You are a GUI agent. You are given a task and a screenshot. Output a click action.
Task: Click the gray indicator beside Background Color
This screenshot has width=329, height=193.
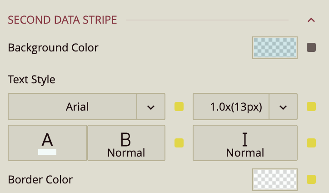coord(311,47)
